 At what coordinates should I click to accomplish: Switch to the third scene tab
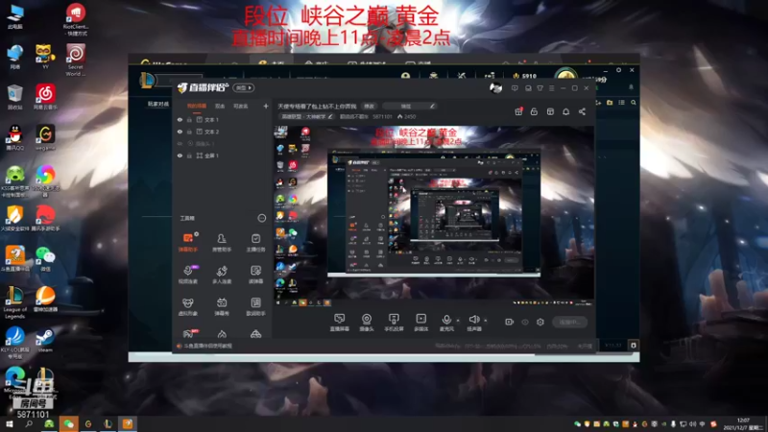point(240,106)
